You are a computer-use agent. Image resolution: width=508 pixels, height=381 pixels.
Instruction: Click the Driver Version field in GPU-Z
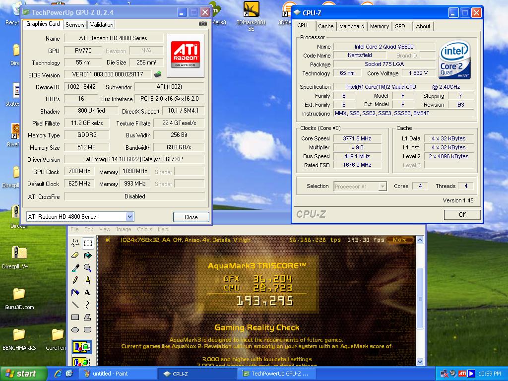point(134,159)
